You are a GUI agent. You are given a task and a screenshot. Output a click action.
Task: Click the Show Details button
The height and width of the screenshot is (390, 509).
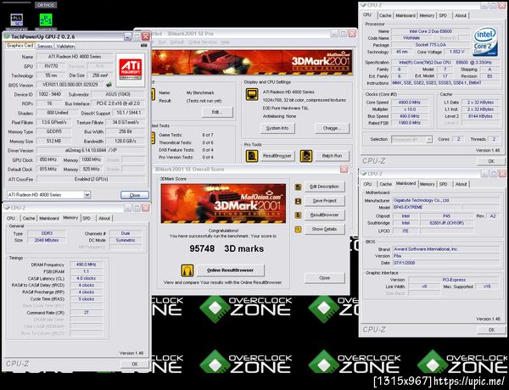tap(324, 229)
